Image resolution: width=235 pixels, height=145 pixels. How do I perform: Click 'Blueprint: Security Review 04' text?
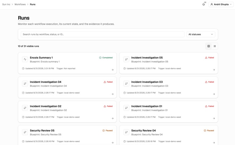147,135
